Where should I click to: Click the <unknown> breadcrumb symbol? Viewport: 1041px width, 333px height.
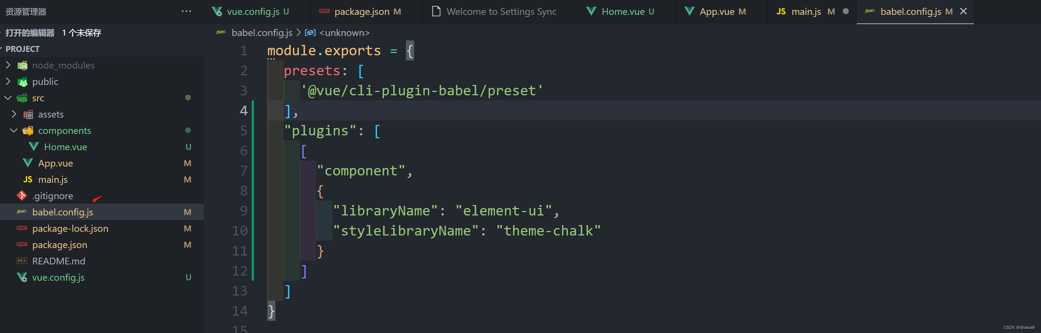(344, 33)
